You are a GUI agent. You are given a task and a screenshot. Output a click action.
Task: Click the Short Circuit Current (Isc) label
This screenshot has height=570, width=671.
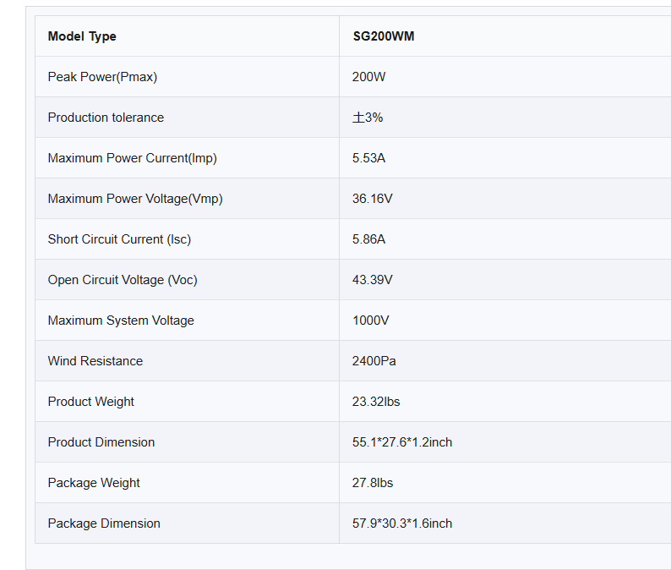[119, 239]
